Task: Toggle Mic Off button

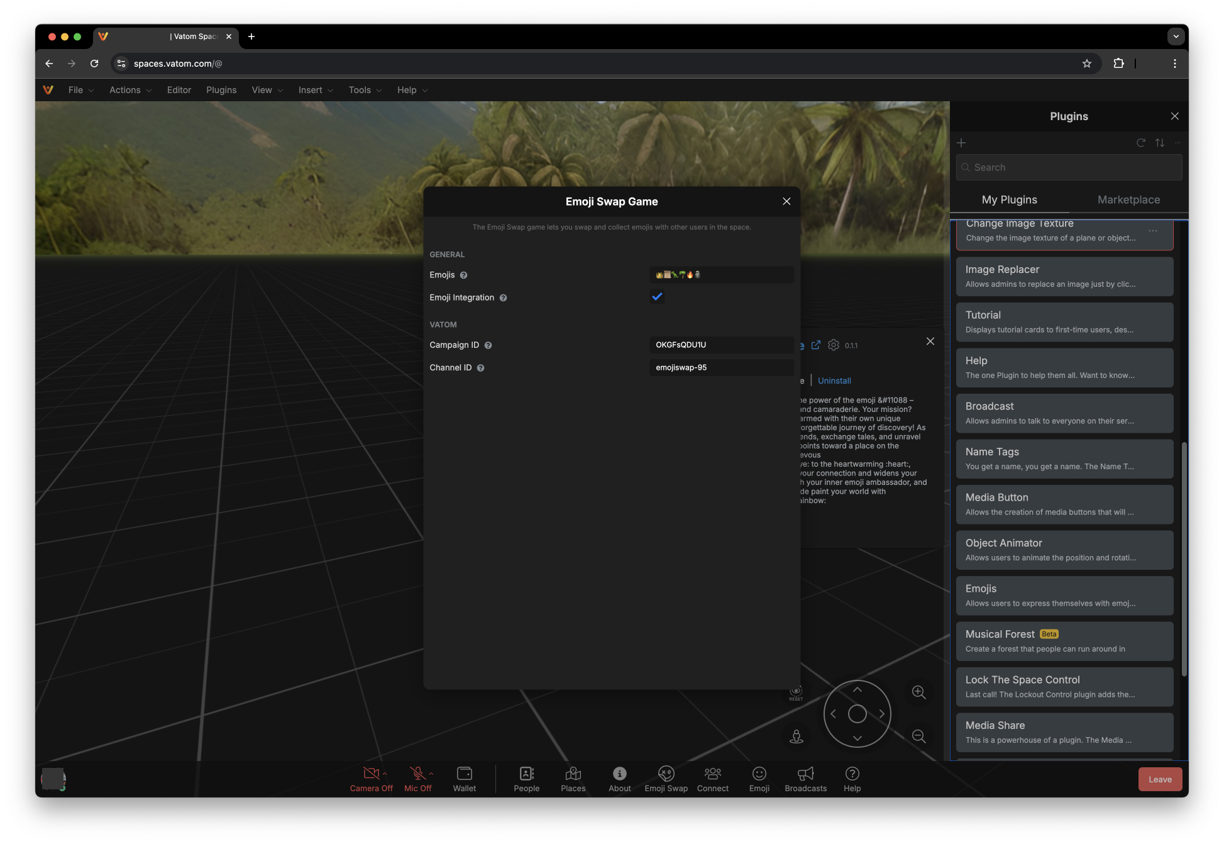Action: pyautogui.click(x=417, y=779)
